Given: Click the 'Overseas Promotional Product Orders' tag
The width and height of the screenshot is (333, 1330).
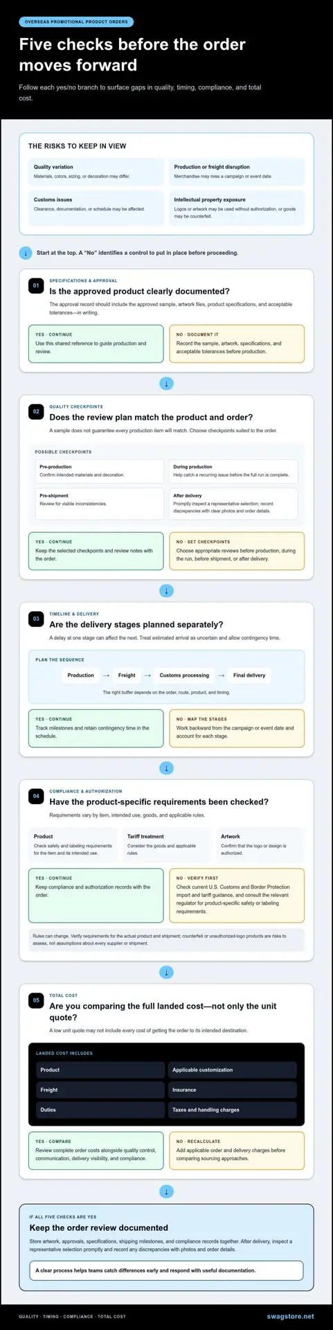Looking at the screenshot, I should pyautogui.click(x=76, y=22).
